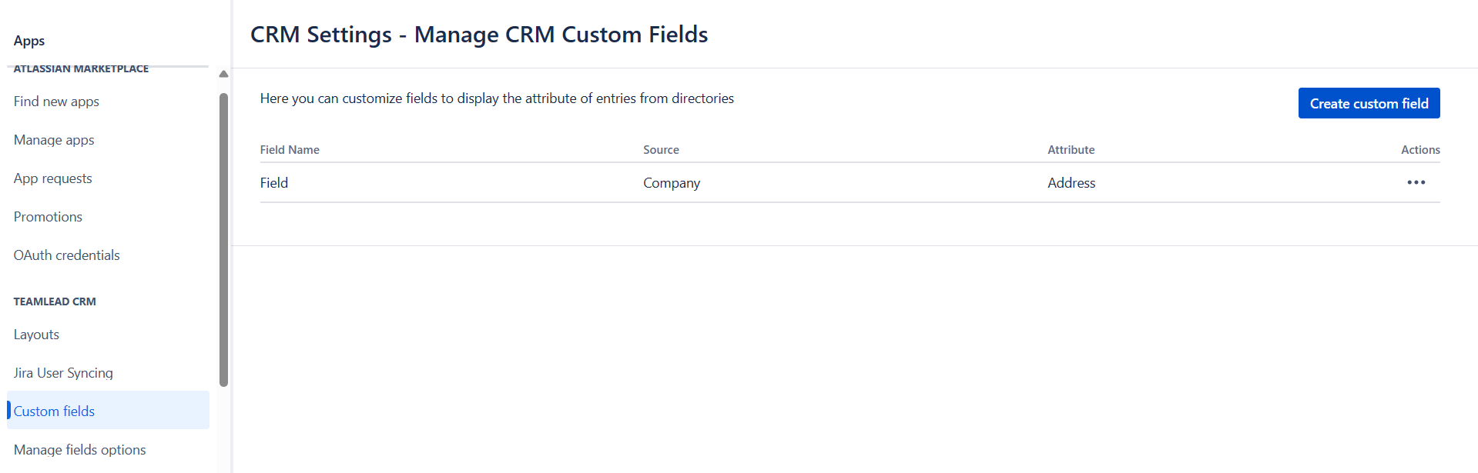Click the Source column header
The width and height of the screenshot is (1478, 473).
661,150
